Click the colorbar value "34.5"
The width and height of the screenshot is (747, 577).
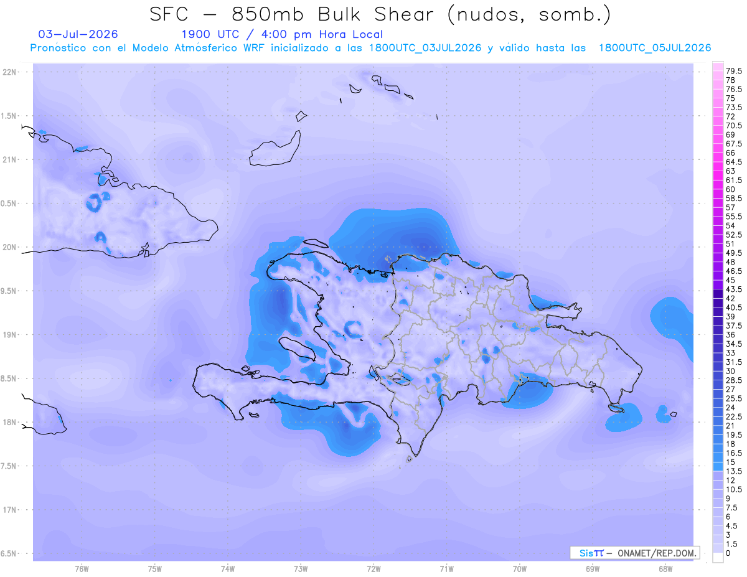pyautogui.click(x=735, y=344)
